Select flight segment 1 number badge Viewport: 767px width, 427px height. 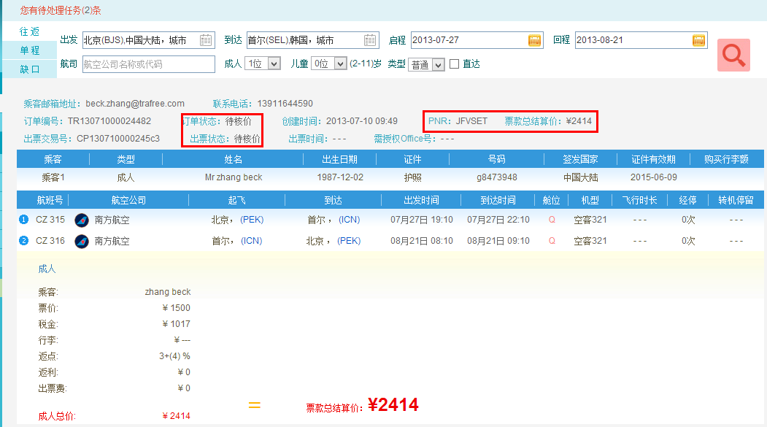23,220
